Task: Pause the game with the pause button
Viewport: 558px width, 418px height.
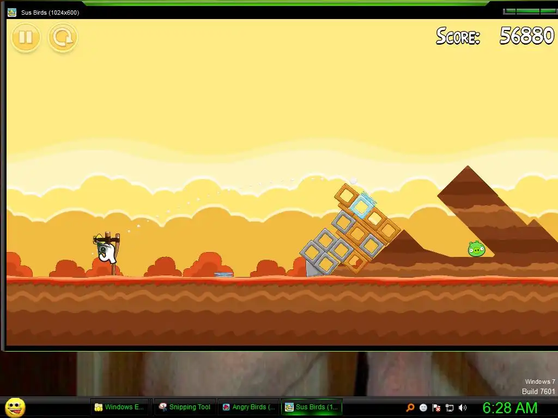Action: (26, 37)
